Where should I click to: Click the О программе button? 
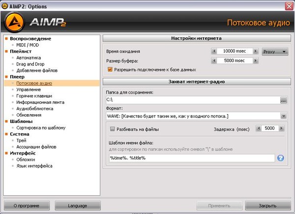[x=27, y=206]
